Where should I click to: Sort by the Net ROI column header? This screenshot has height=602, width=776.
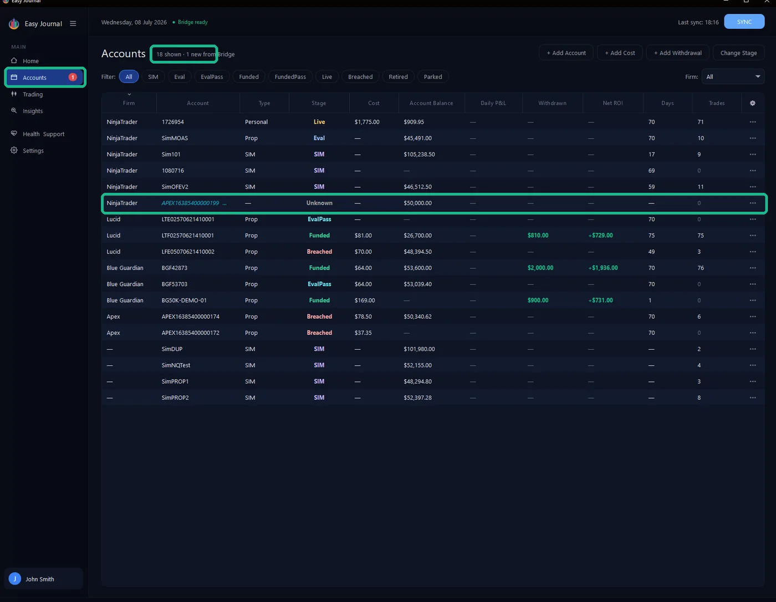(x=612, y=103)
